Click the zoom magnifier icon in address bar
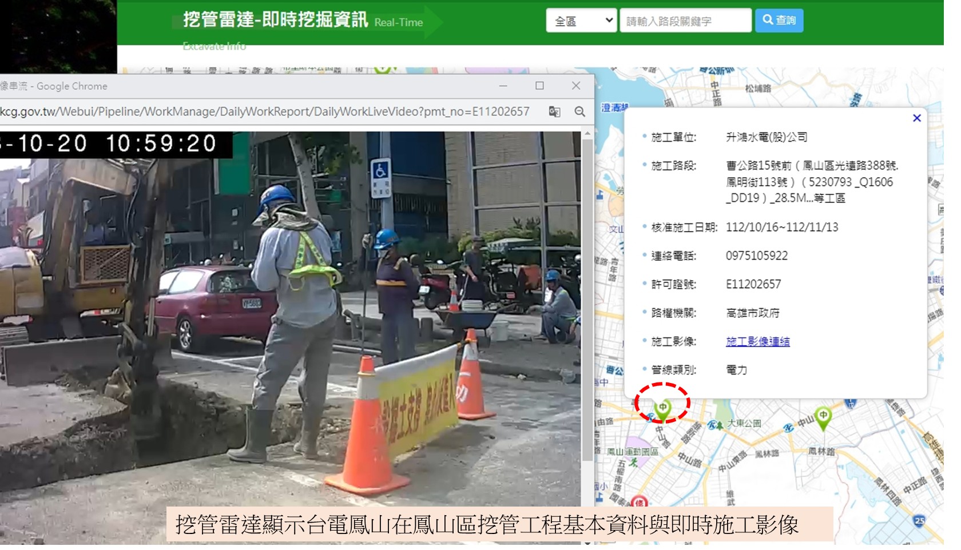The image size is (961, 550). [579, 111]
